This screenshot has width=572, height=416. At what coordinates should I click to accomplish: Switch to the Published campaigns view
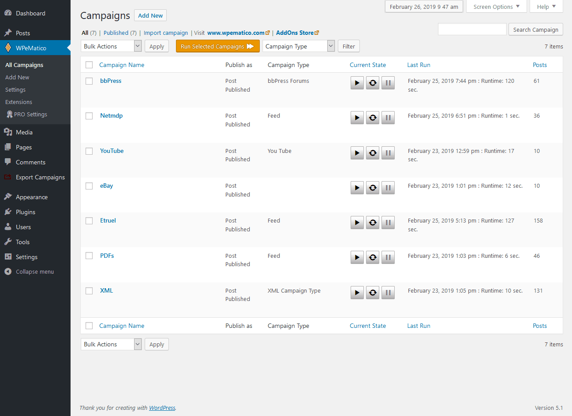pyautogui.click(x=116, y=33)
